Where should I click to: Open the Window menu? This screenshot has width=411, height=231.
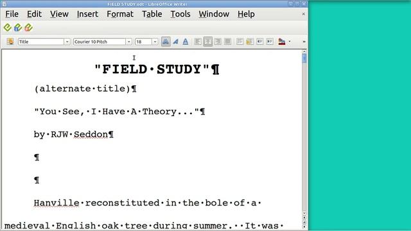tap(214, 14)
